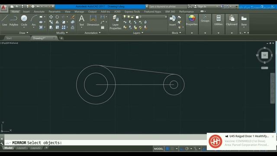This screenshot has height=156, width=277.
Task: Open the Utilities panel dropdown arrow
Action: [x=218, y=33]
